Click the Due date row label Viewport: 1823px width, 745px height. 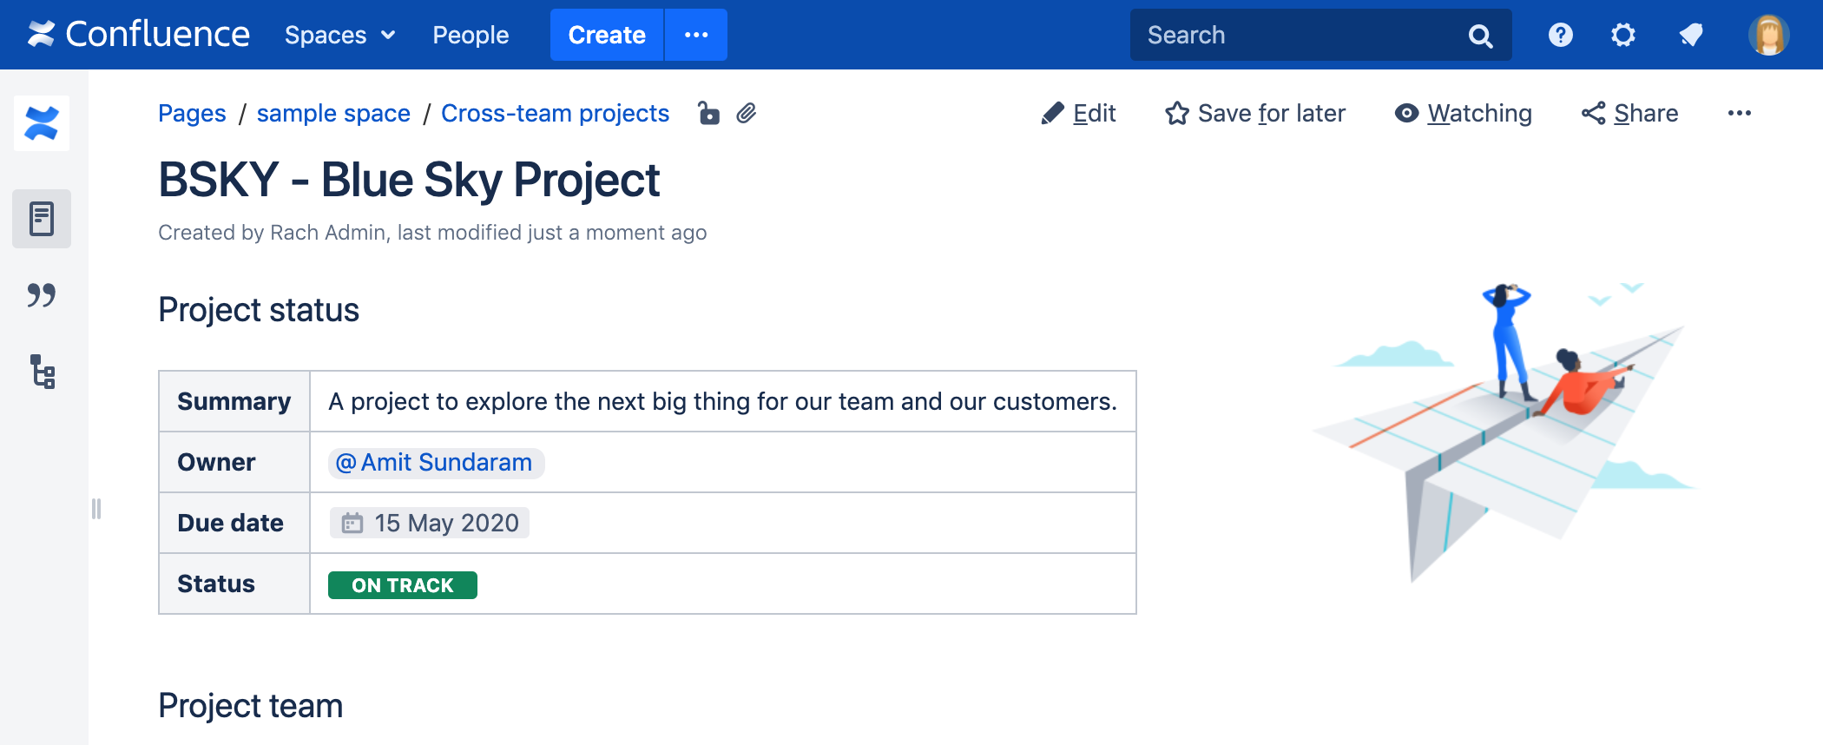coord(230,523)
